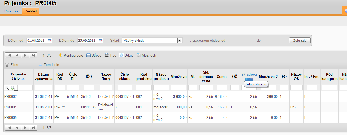Viewport: 347px width, 135px height.
Task: Click quantity cell 300,00
Action: [x=178, y=107]
